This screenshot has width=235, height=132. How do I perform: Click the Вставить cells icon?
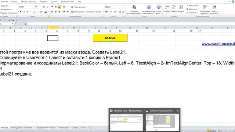167,7
